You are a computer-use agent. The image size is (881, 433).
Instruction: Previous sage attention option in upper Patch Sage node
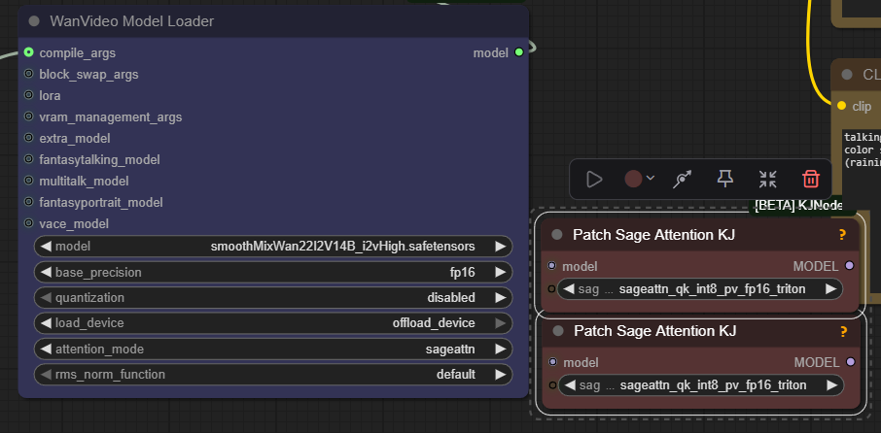[569, 289]
